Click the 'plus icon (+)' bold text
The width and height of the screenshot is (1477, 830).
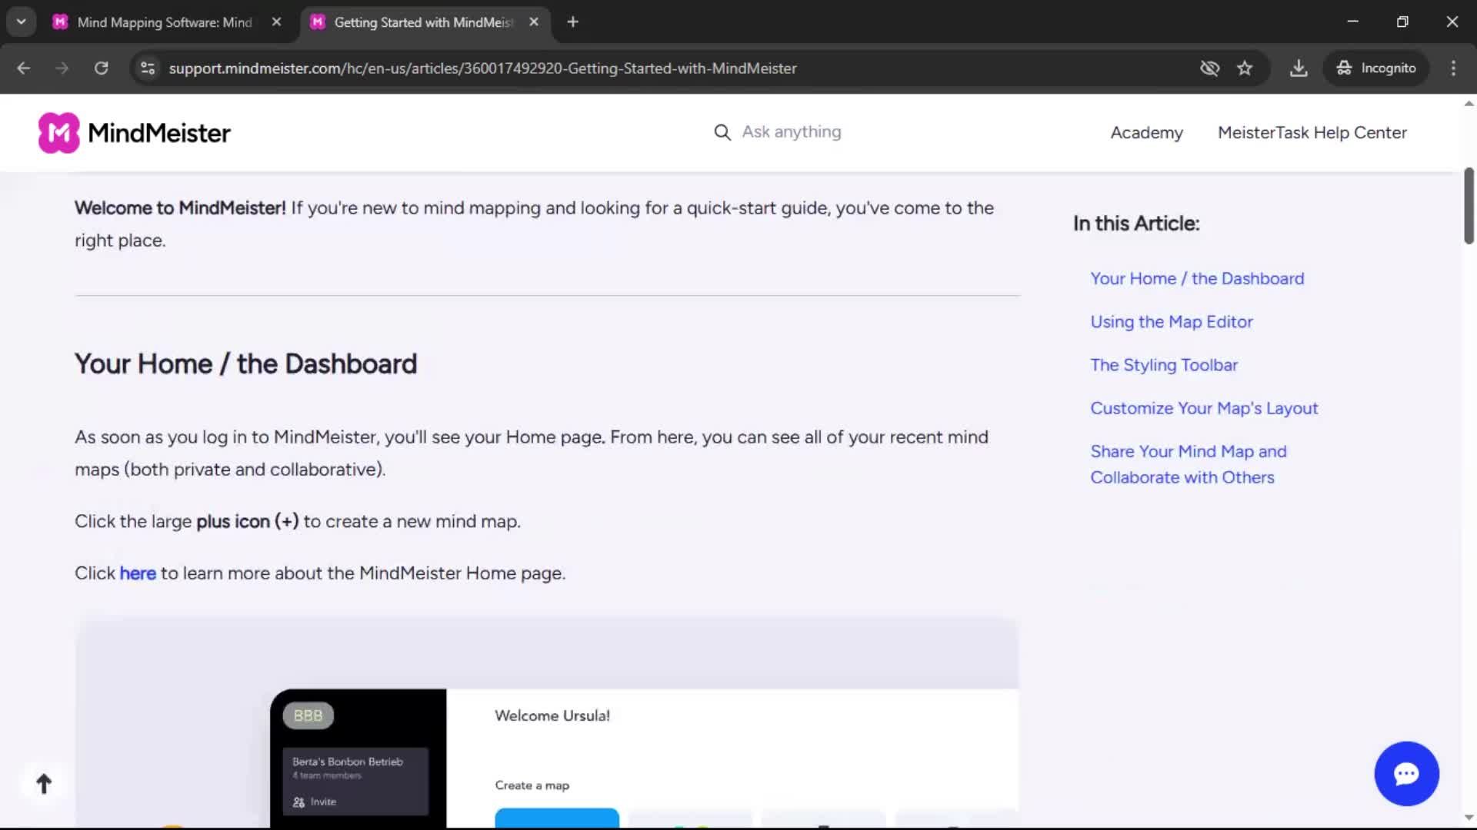247,522
